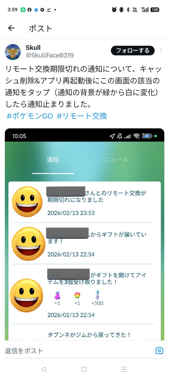Tap the Skull display name
This screenshot has height=378, width=169.
click(33, 48)
